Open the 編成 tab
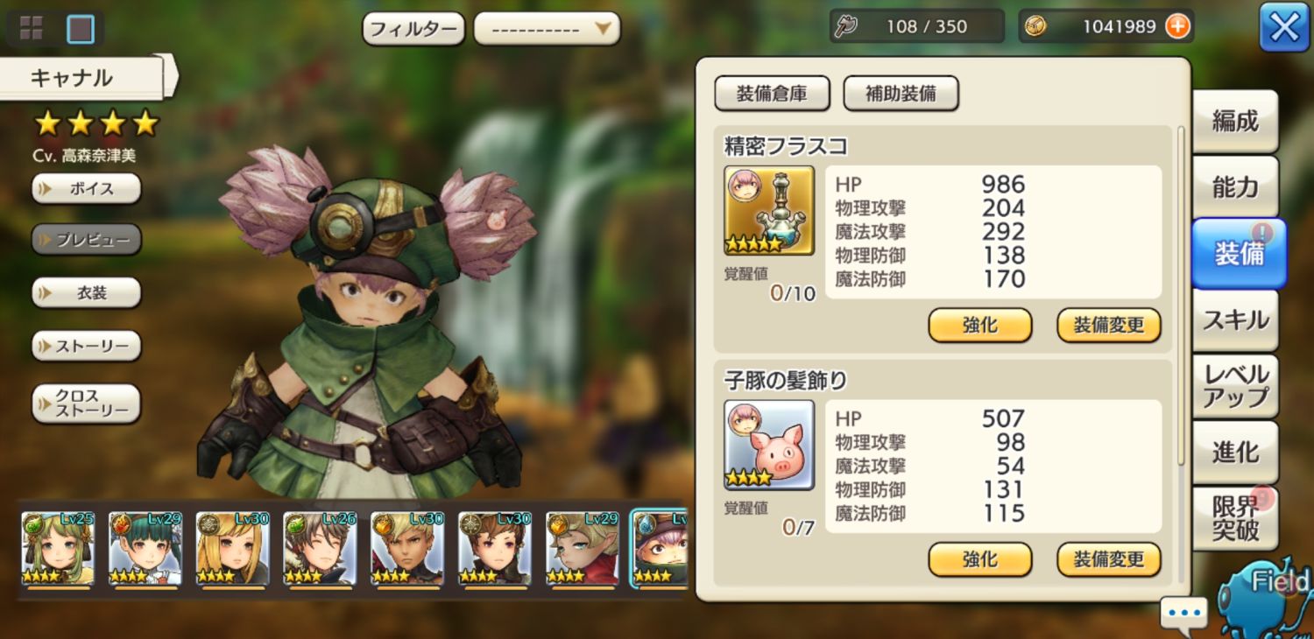The image size is (1314, 639). [1235, 122]
